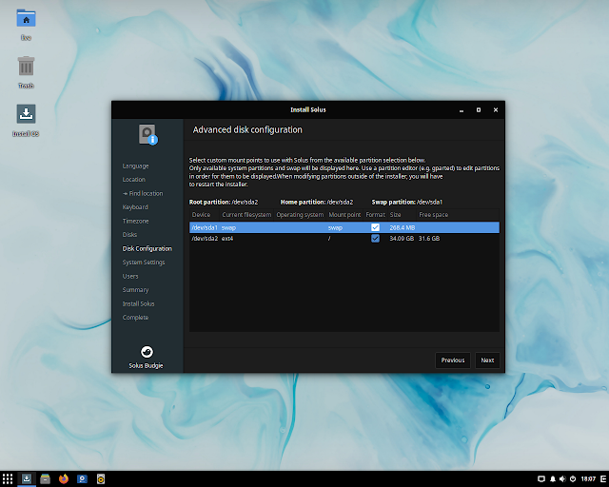Click the Format column header
Viewport: 609px width, 487px height.
coord(376,215)
